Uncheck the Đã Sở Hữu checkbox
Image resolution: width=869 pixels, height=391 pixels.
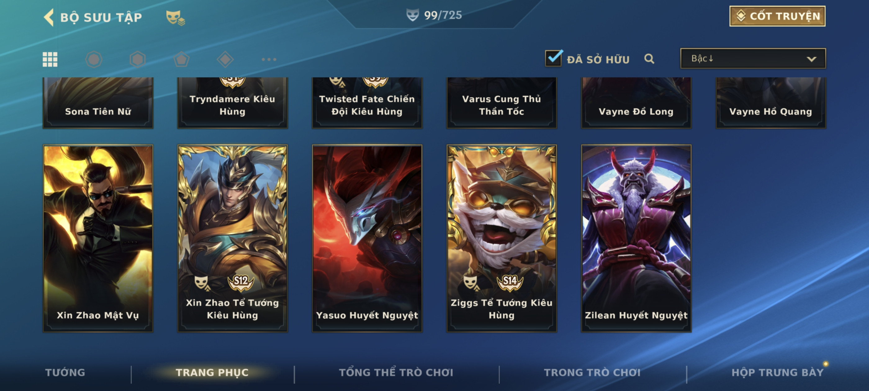[x=554, y=58]
